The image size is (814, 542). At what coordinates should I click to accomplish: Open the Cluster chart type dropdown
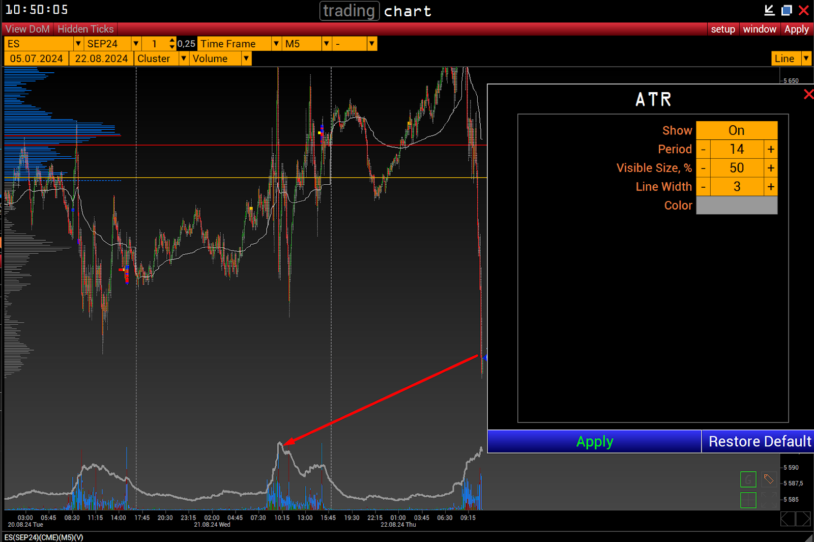point(184,59)
